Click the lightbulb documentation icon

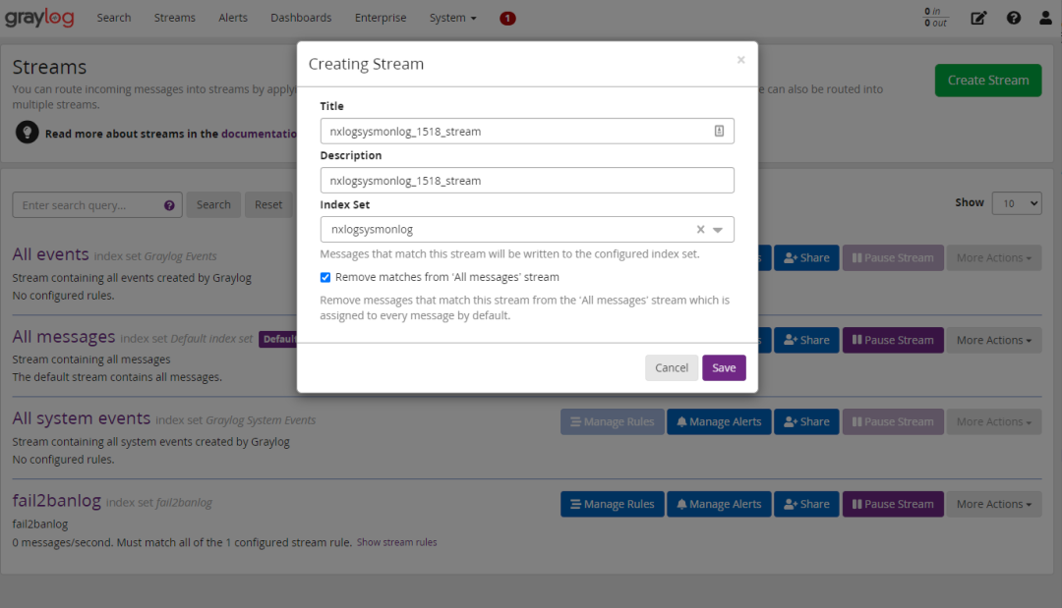pyautogui.click(x=28, y=133)
